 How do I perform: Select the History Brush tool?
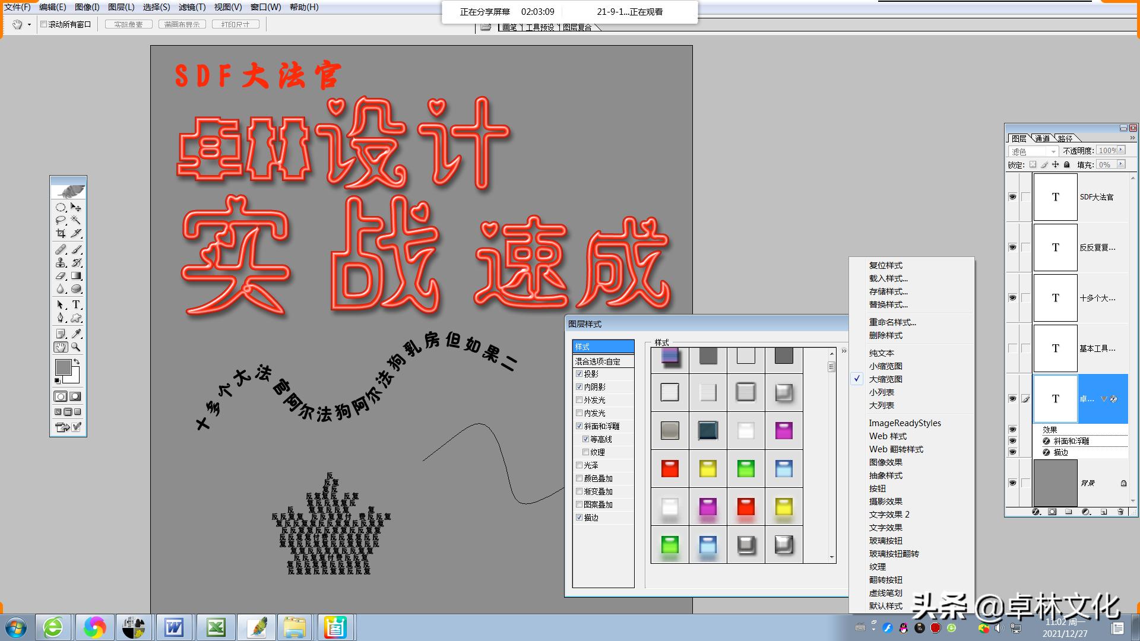click(x=76, y=262)
